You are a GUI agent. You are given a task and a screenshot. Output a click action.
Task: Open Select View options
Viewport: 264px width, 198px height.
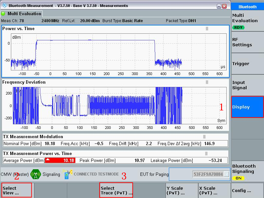tap(17, 190)
